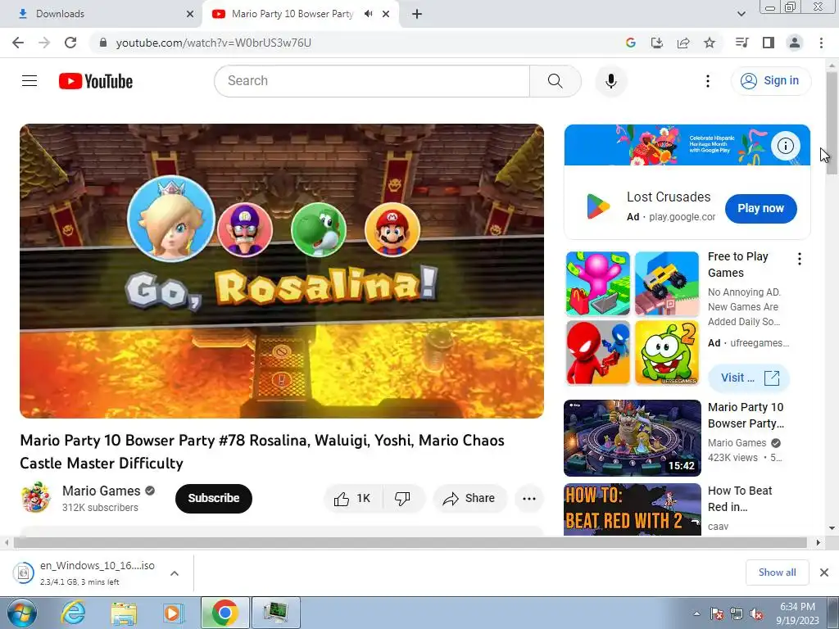Open a new browser tab

(417, 14)
